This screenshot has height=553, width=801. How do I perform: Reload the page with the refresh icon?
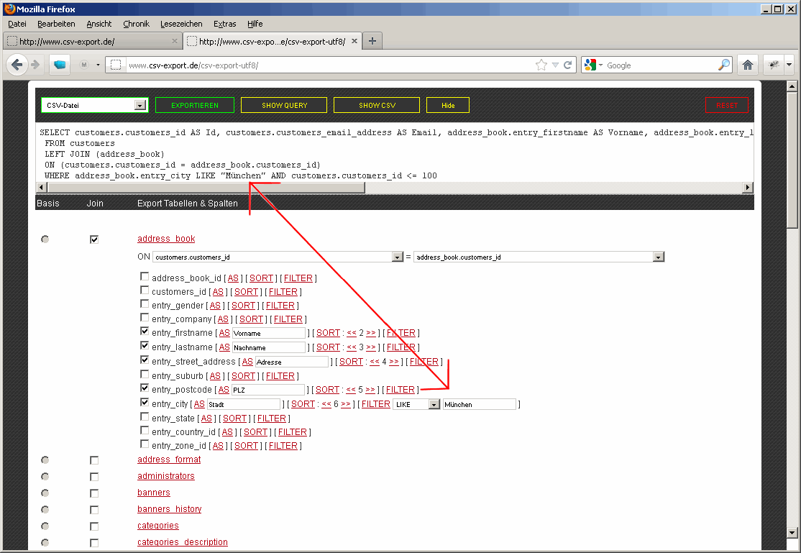567,65
